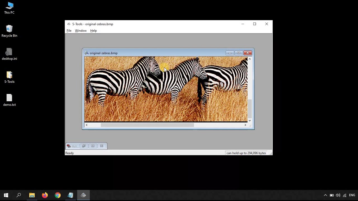
Task: Click the 'Ready' status bar text
Action: 70,153
